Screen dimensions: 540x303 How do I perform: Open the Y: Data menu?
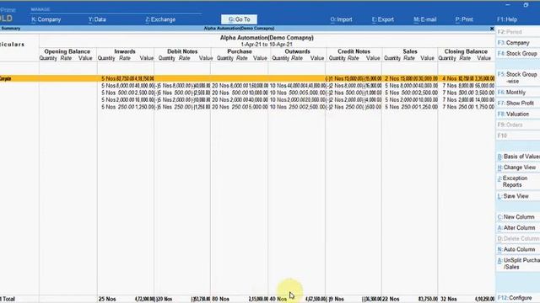click(97, 19)
